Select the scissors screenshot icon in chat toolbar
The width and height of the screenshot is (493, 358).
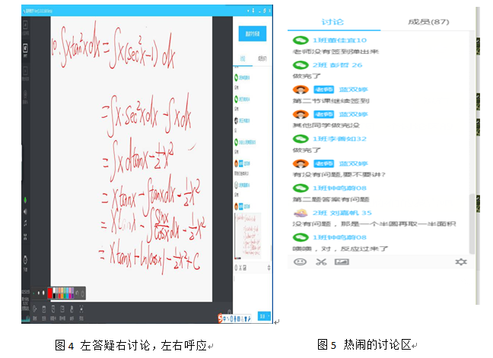(321, 261)
